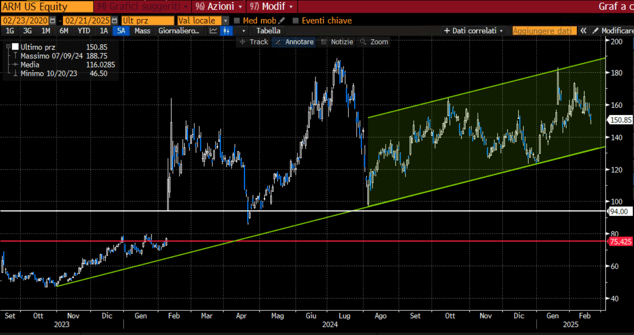Open end date calendar picker icon
Screen dimensions: 634x335
115,21
